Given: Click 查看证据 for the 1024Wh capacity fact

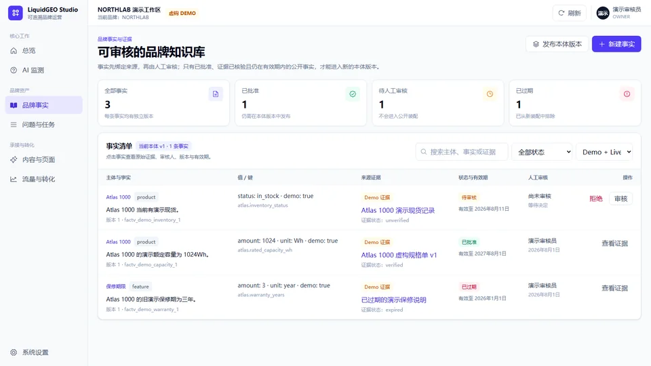Looking at the screenshot, I should point(614,243).
